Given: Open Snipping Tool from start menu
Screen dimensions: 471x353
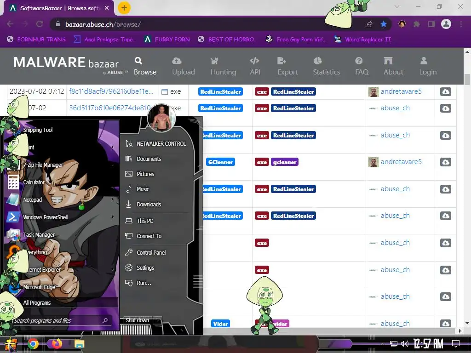Looking at the screenshot, I should pyautogui.click(x=38, y=130).
